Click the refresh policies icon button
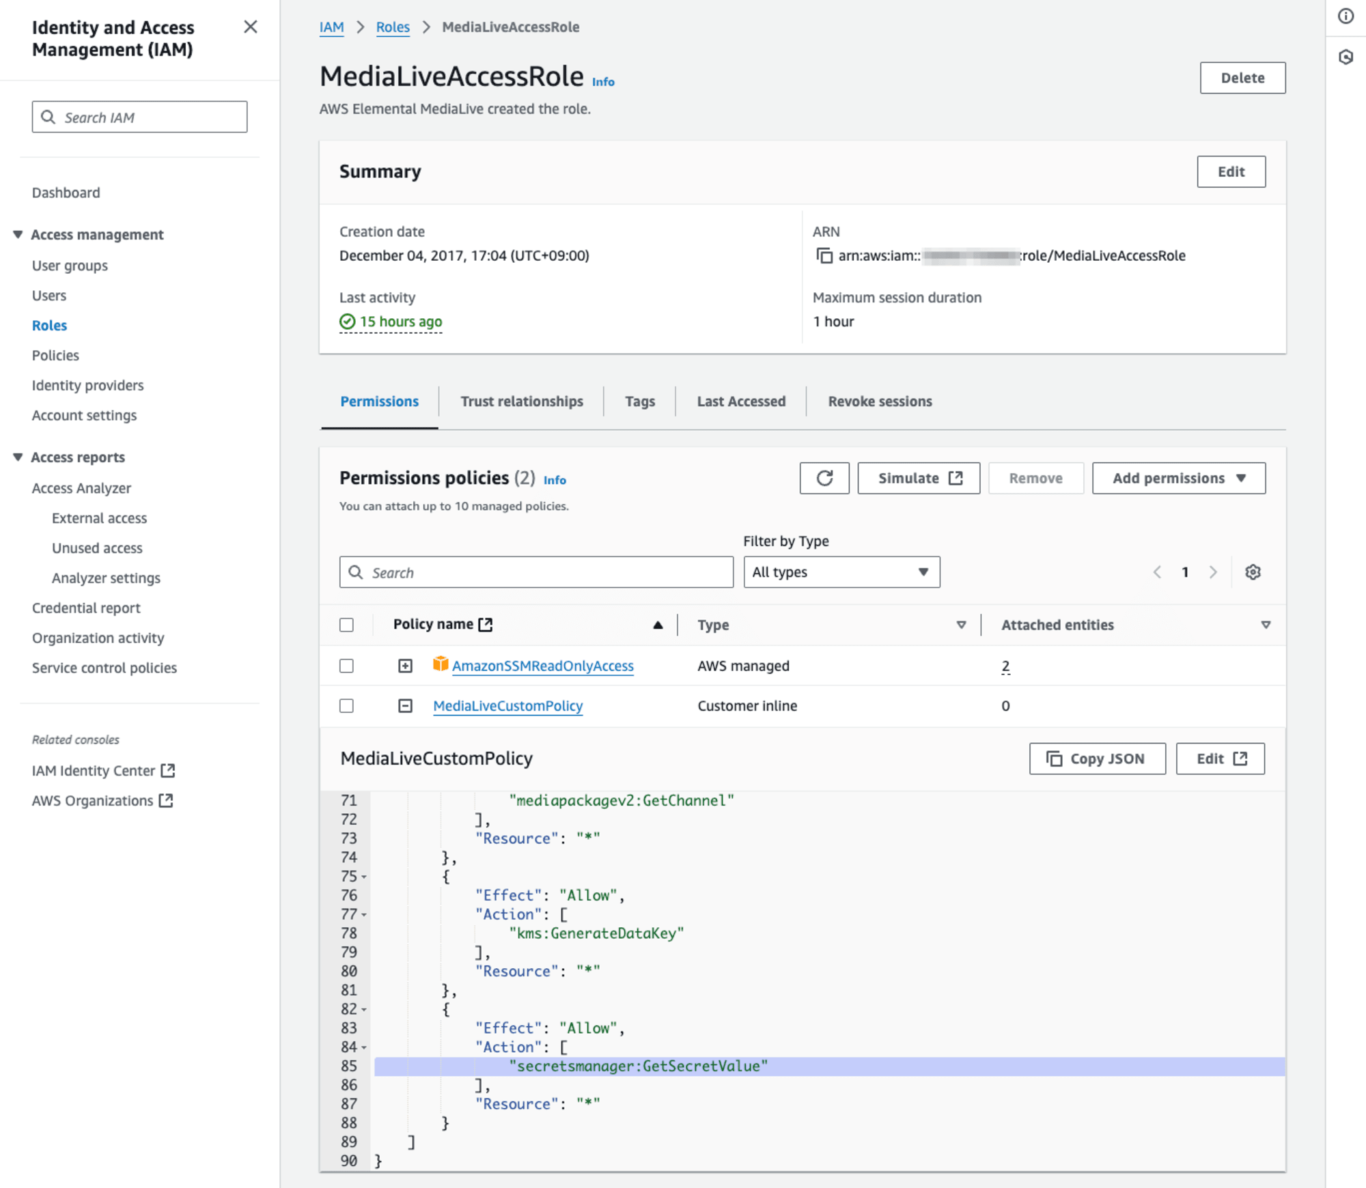 (x=824, y=478)
